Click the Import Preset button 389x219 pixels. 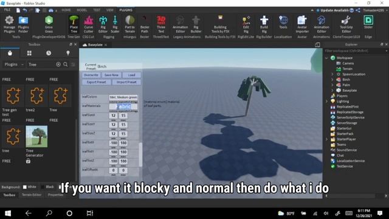click(x=126, y=82)
